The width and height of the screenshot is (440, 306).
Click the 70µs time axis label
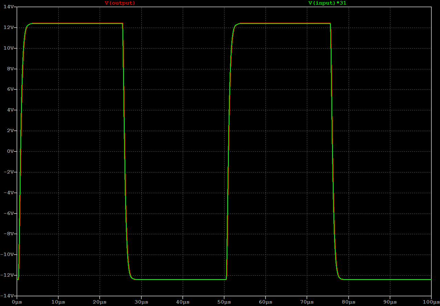click(x=307, y=302)
